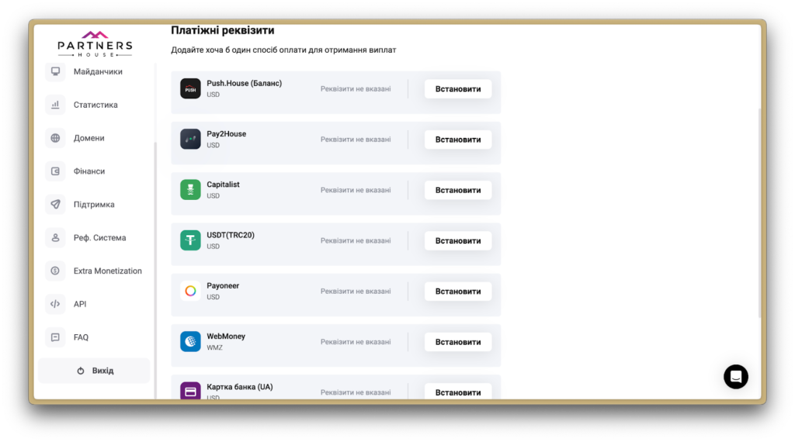Click the Payoneer logo icon

tap(190, 291)
